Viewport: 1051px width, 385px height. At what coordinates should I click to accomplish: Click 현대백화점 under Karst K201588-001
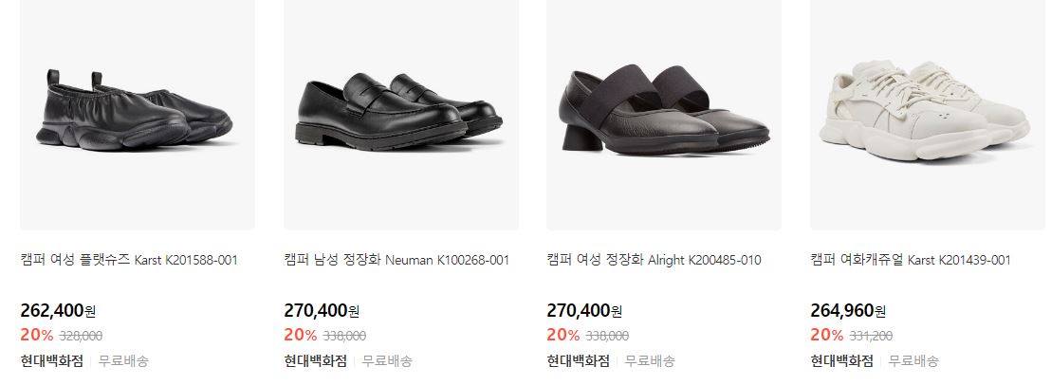click(52, 361)
